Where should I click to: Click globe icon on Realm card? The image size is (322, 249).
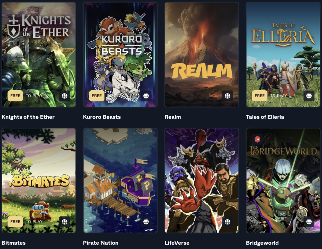point(228,96)
